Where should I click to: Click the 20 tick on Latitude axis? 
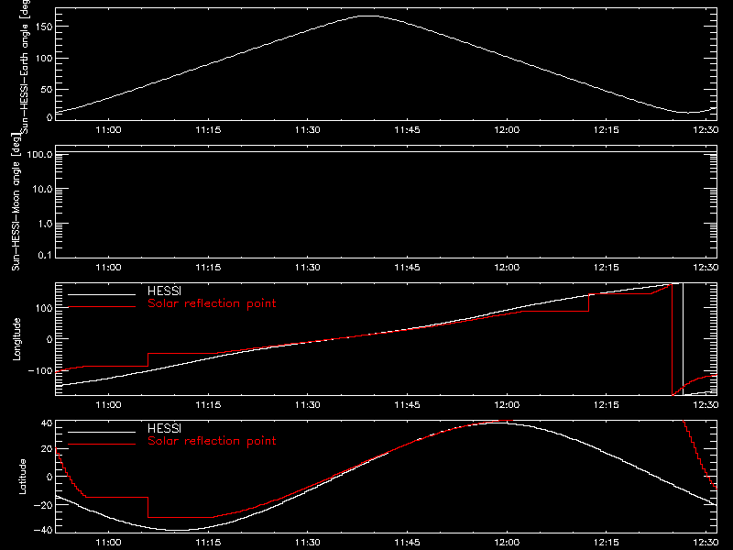click(47, 449)
